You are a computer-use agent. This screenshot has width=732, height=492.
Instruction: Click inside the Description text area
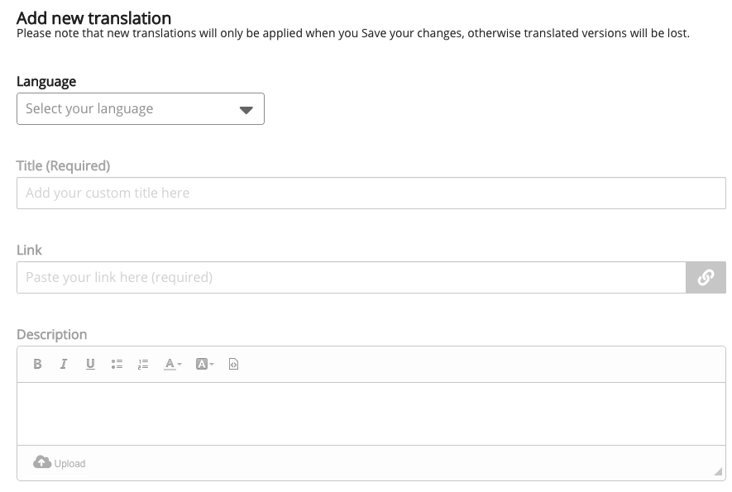(371, 413)
